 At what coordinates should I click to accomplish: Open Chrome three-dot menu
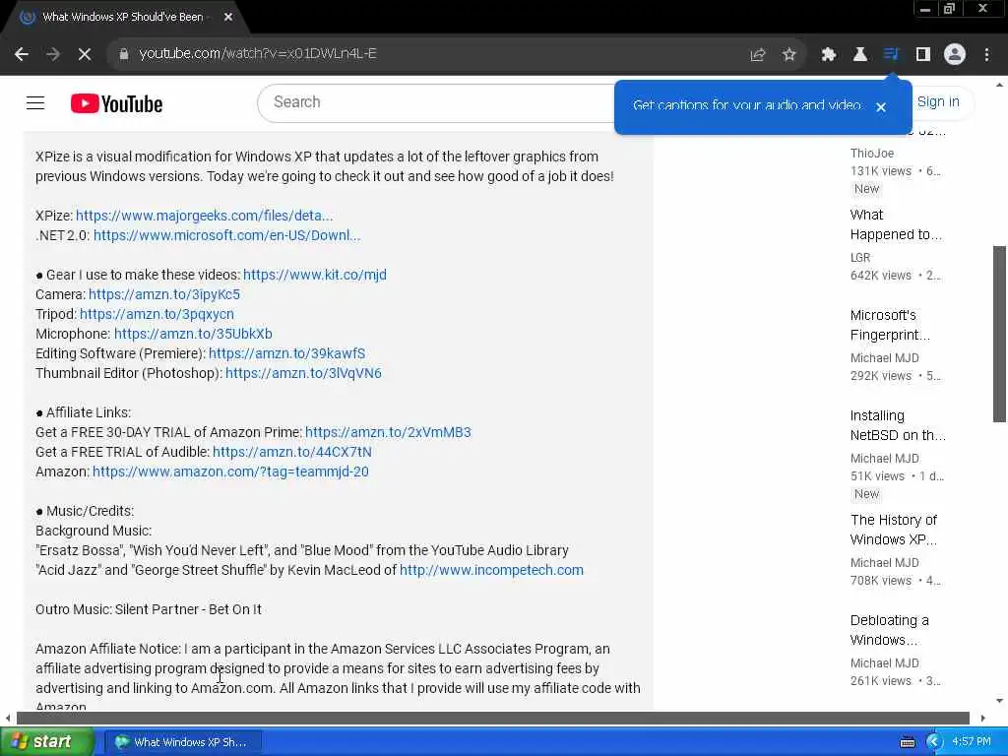tap(986, 55)
